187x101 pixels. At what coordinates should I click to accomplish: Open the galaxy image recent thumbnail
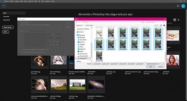coord(96,84)
